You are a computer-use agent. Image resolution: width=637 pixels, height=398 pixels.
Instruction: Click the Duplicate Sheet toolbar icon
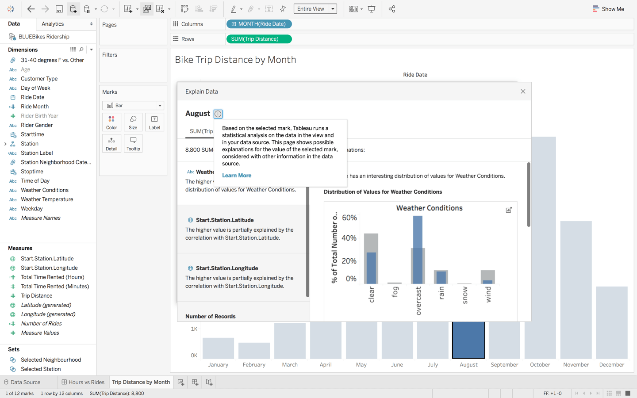[x=147, y=9]
